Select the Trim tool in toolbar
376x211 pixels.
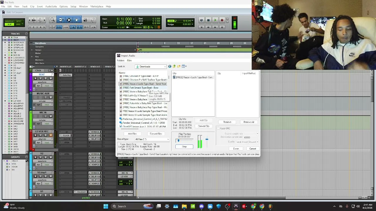tap(61, 20)
